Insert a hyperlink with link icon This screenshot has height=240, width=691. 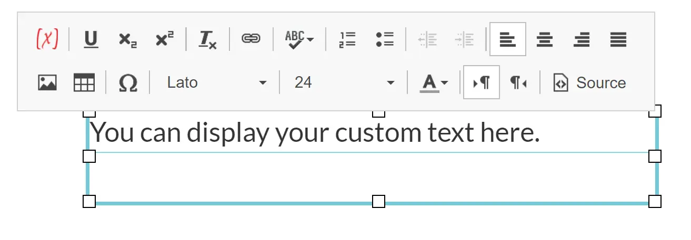(x=251, y=39)
